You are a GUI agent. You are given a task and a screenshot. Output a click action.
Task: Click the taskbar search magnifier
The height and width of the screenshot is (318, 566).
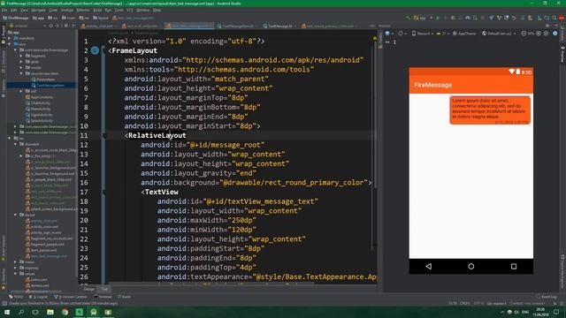coord(21,312)
